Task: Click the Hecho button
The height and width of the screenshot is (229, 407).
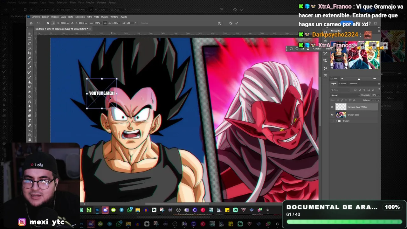Action: click(x=329, y=49)
